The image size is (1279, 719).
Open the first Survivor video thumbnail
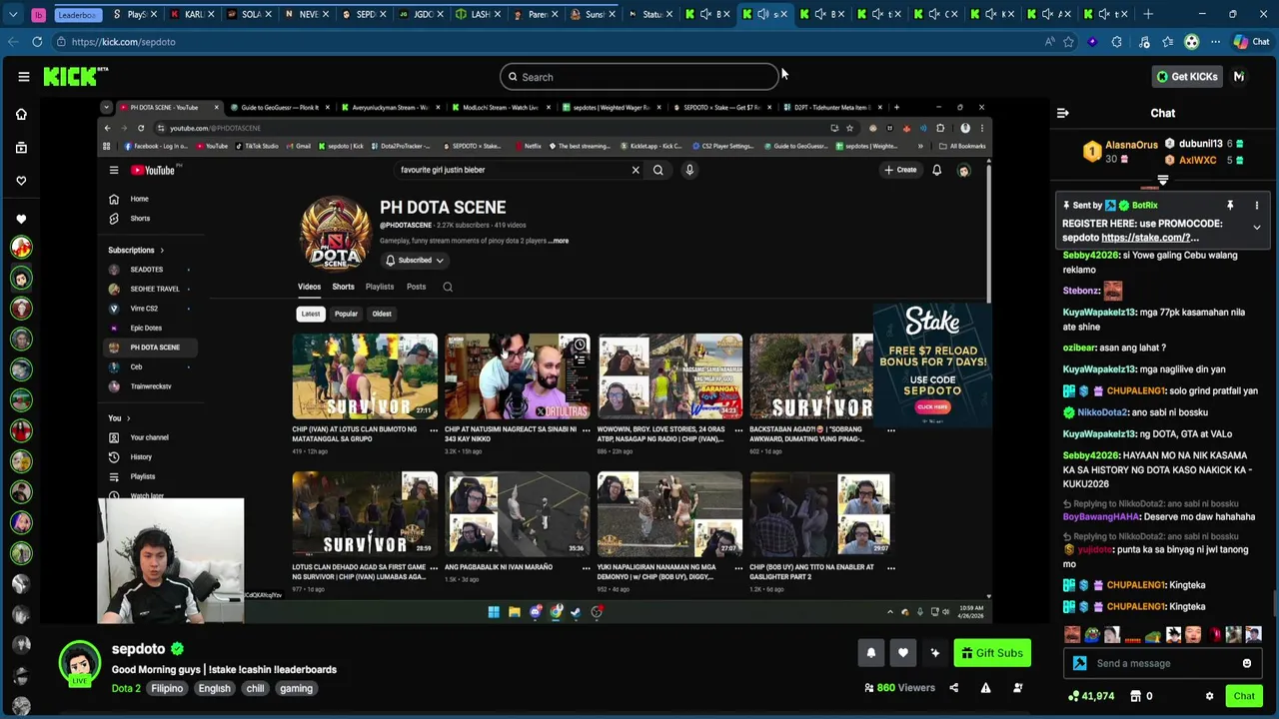[x=365, y=376]
